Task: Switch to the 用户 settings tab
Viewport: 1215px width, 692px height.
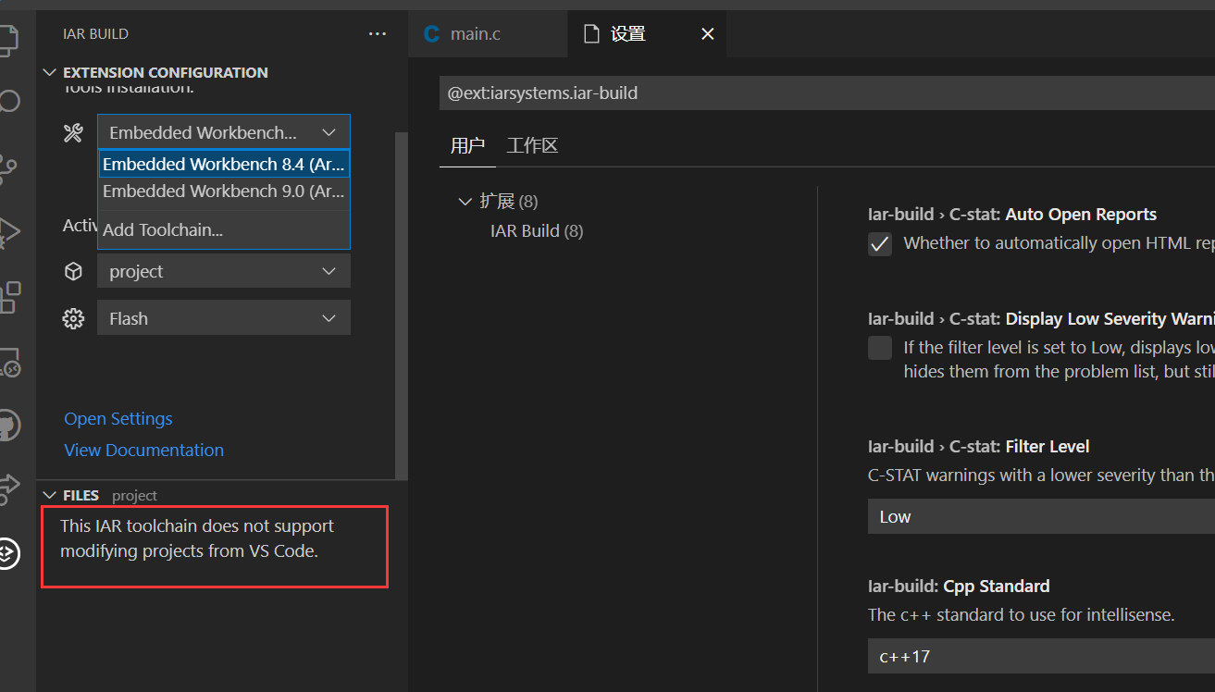Action: click(x=467, y=145)
